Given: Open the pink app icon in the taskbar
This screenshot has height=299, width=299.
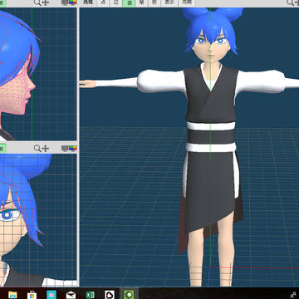Looking at the screenshot, I should click(51, 295).
